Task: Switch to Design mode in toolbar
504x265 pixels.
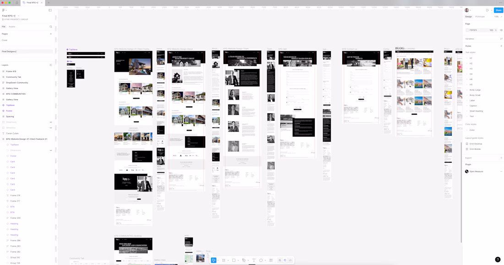Action: coord(285,260)
